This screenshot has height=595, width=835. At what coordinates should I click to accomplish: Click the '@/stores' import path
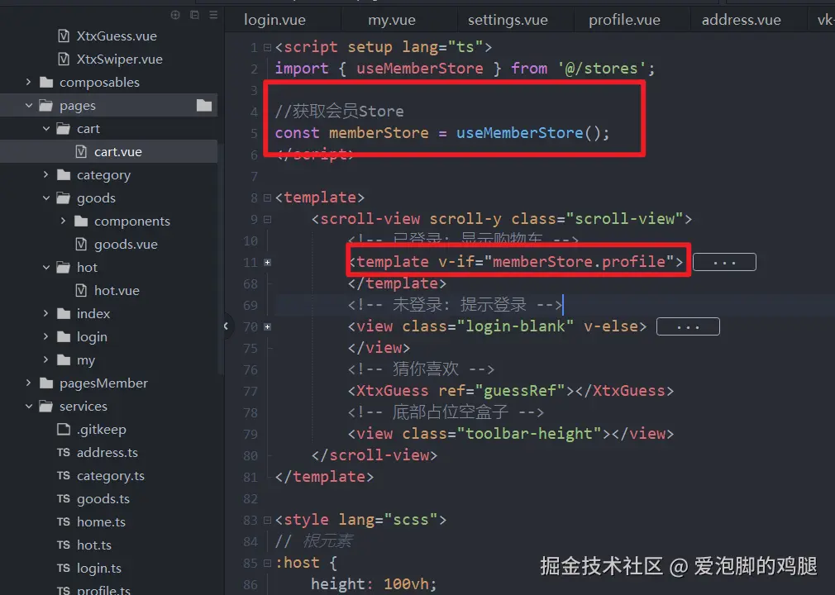click(x=602, y=69)
